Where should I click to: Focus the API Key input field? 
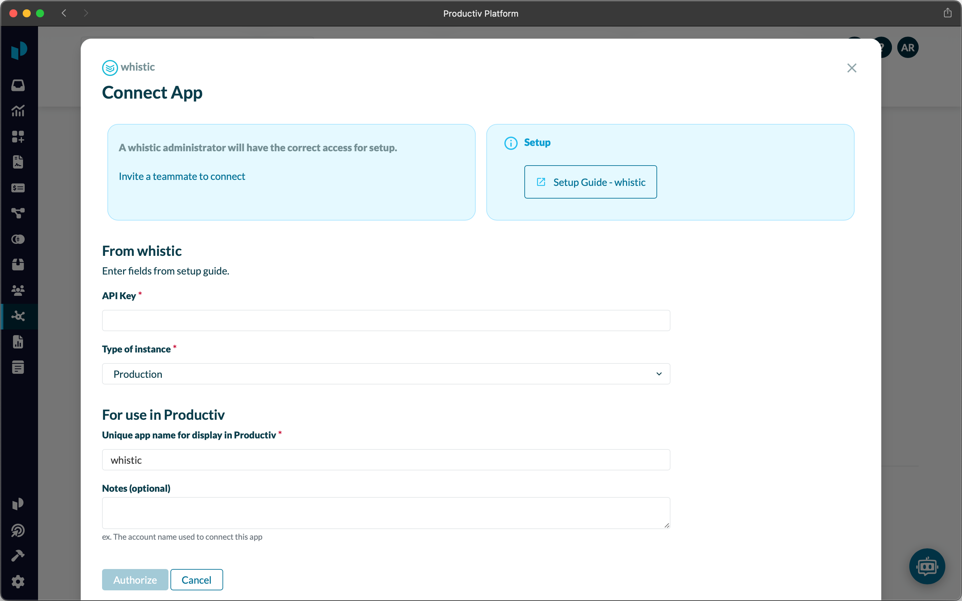click(386, 320)
